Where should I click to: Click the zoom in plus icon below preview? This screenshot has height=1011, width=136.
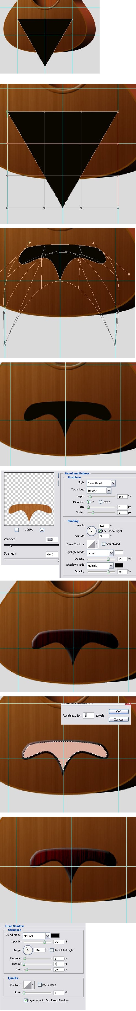[42, 530]
